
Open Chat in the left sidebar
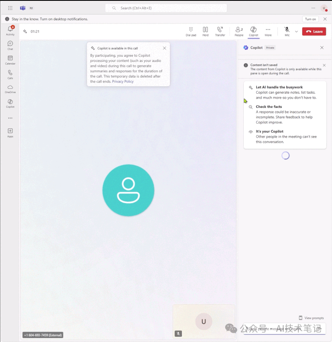(x=10, y=45)
